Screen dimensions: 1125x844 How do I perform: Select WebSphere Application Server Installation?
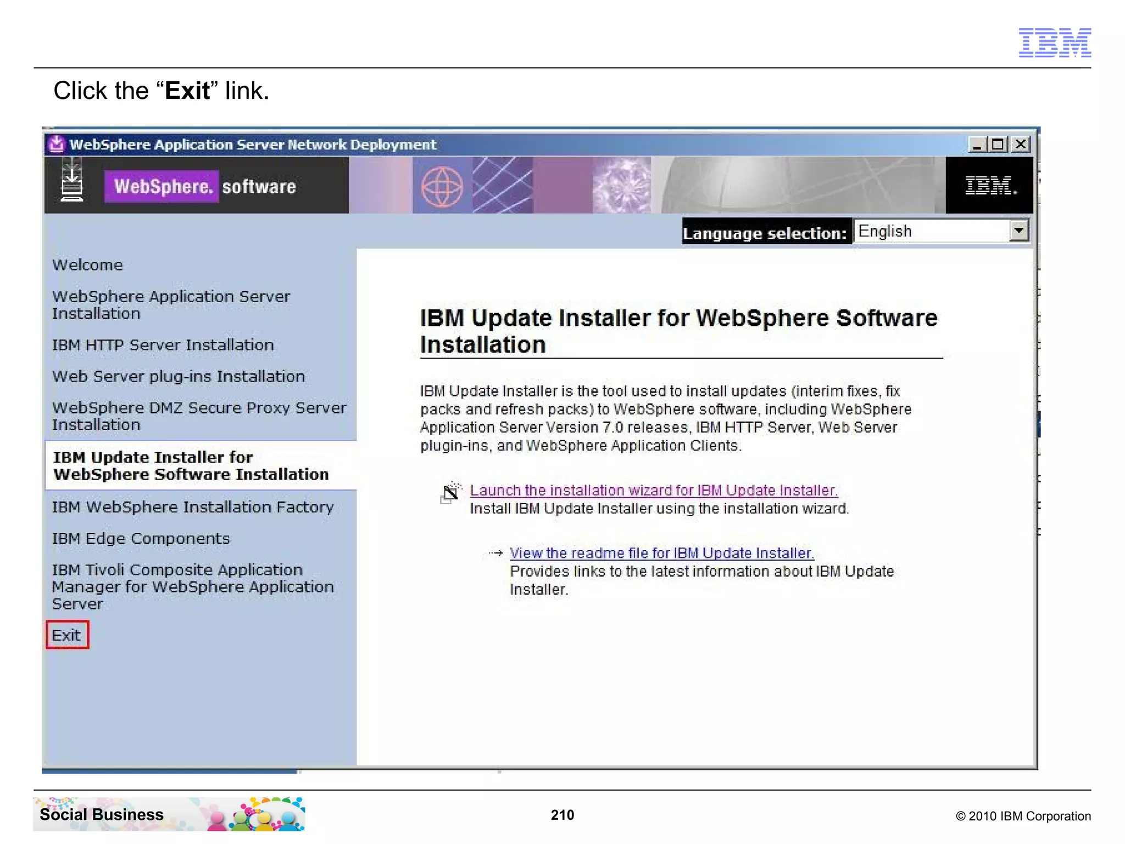(171, 305)
